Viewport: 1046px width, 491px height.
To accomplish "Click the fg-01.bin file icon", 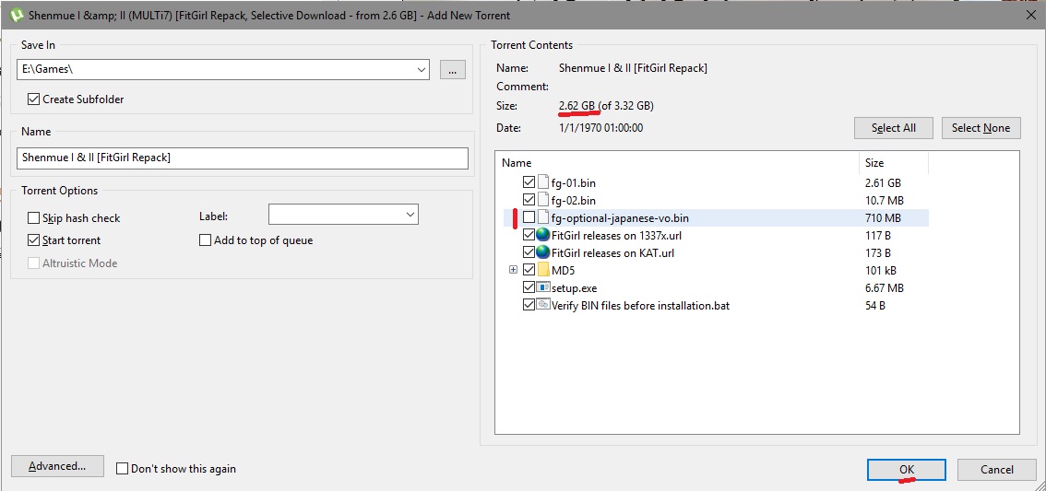I will 542,181.
